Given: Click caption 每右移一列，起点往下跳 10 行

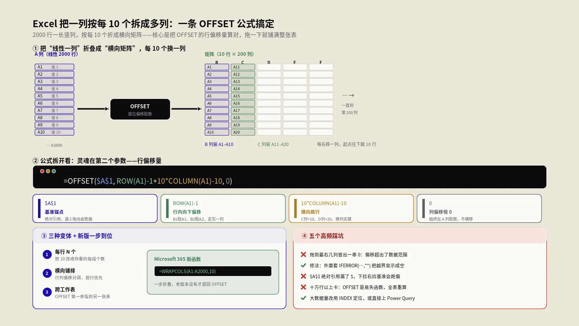Looking at the screenshot, I should click(x=347, y=144).
